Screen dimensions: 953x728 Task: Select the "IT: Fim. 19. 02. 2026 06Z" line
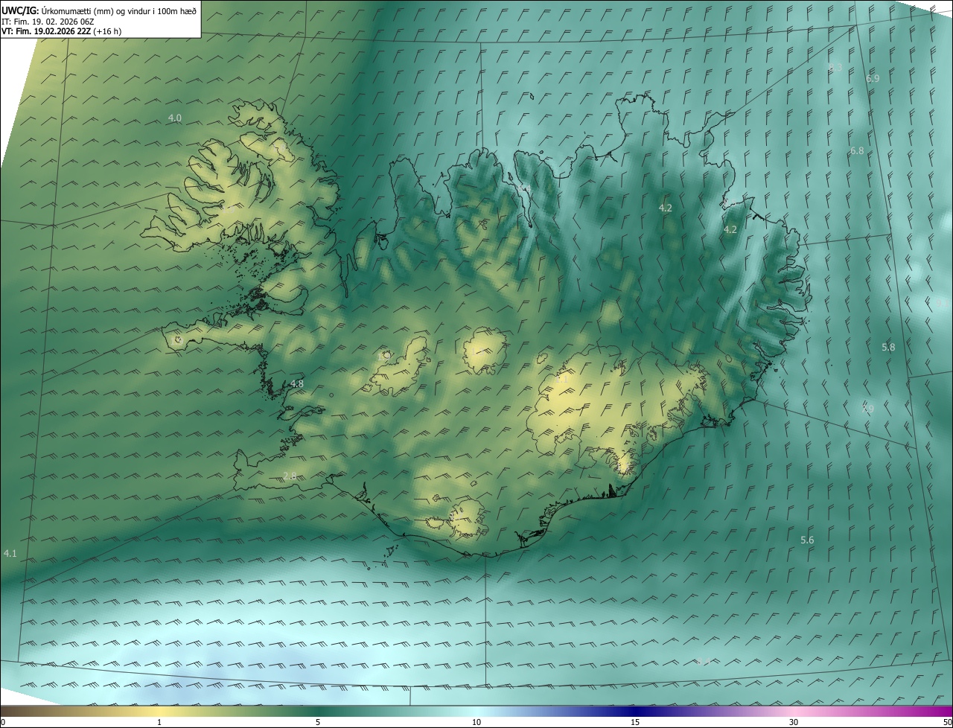click(48, 22)
